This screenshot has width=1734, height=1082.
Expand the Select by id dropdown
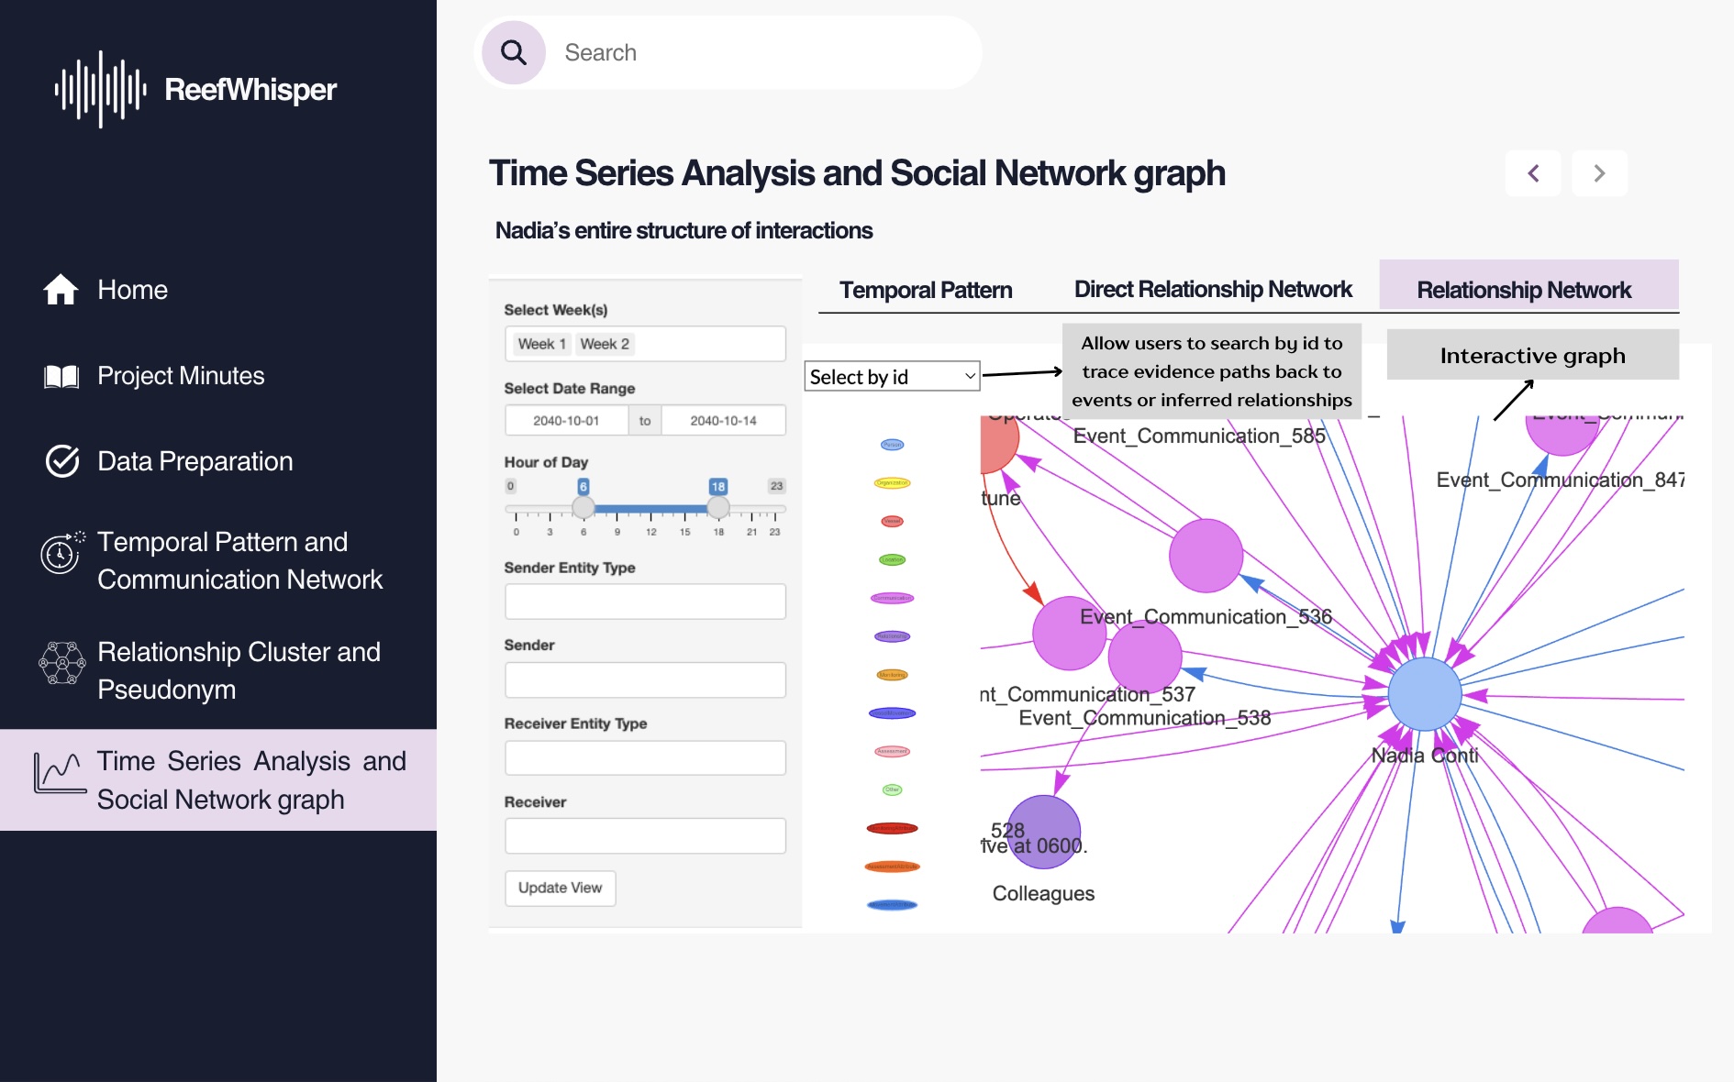tap(892, 377)
